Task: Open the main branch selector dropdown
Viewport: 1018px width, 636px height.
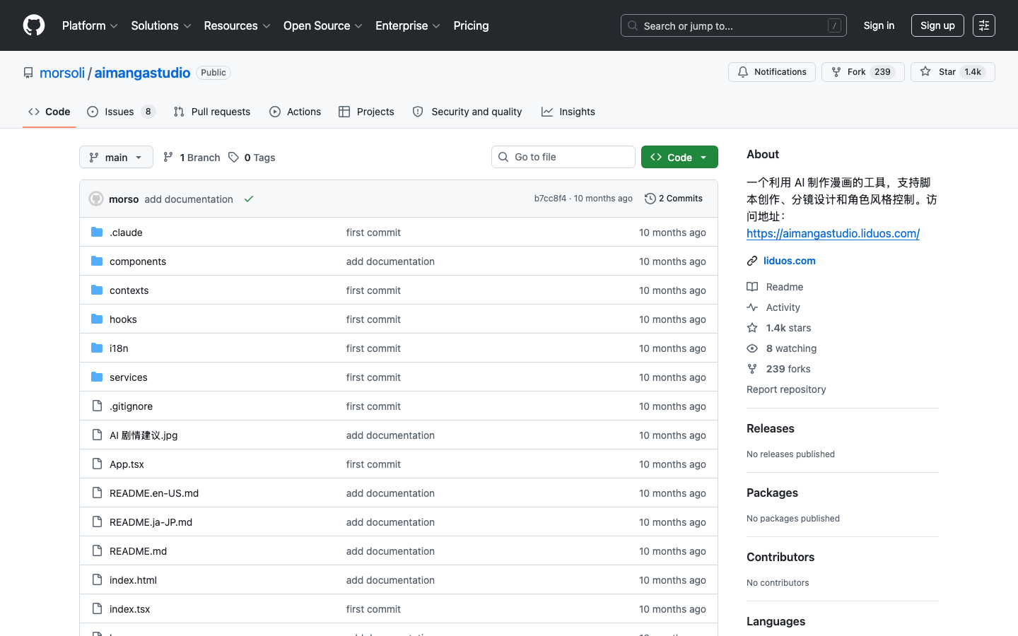Action: 116,157
